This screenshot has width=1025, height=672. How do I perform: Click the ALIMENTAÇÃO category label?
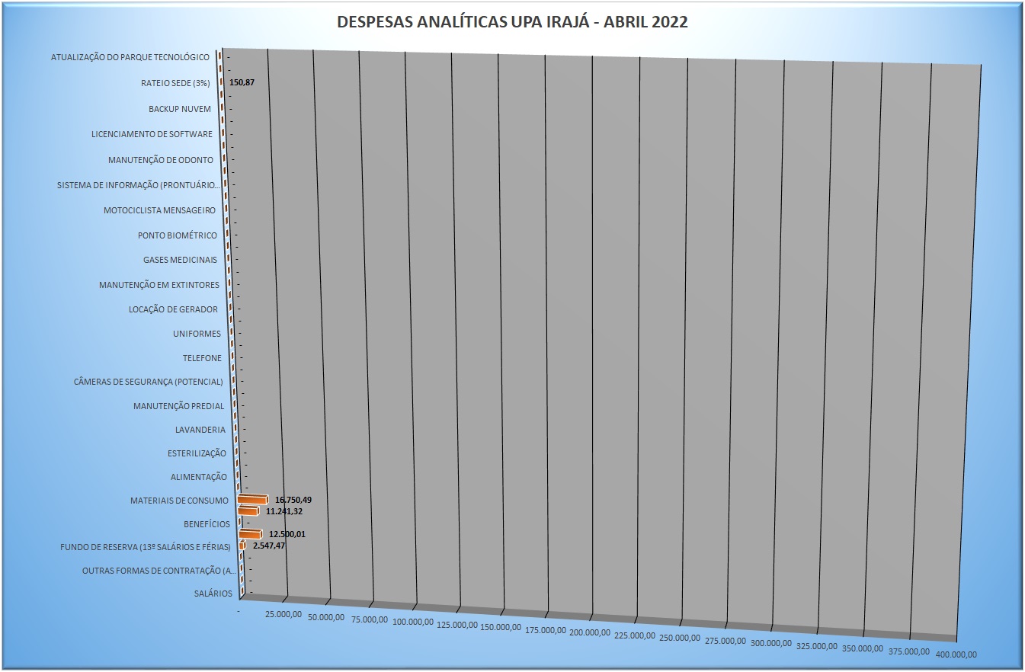[x=200, y=477]
